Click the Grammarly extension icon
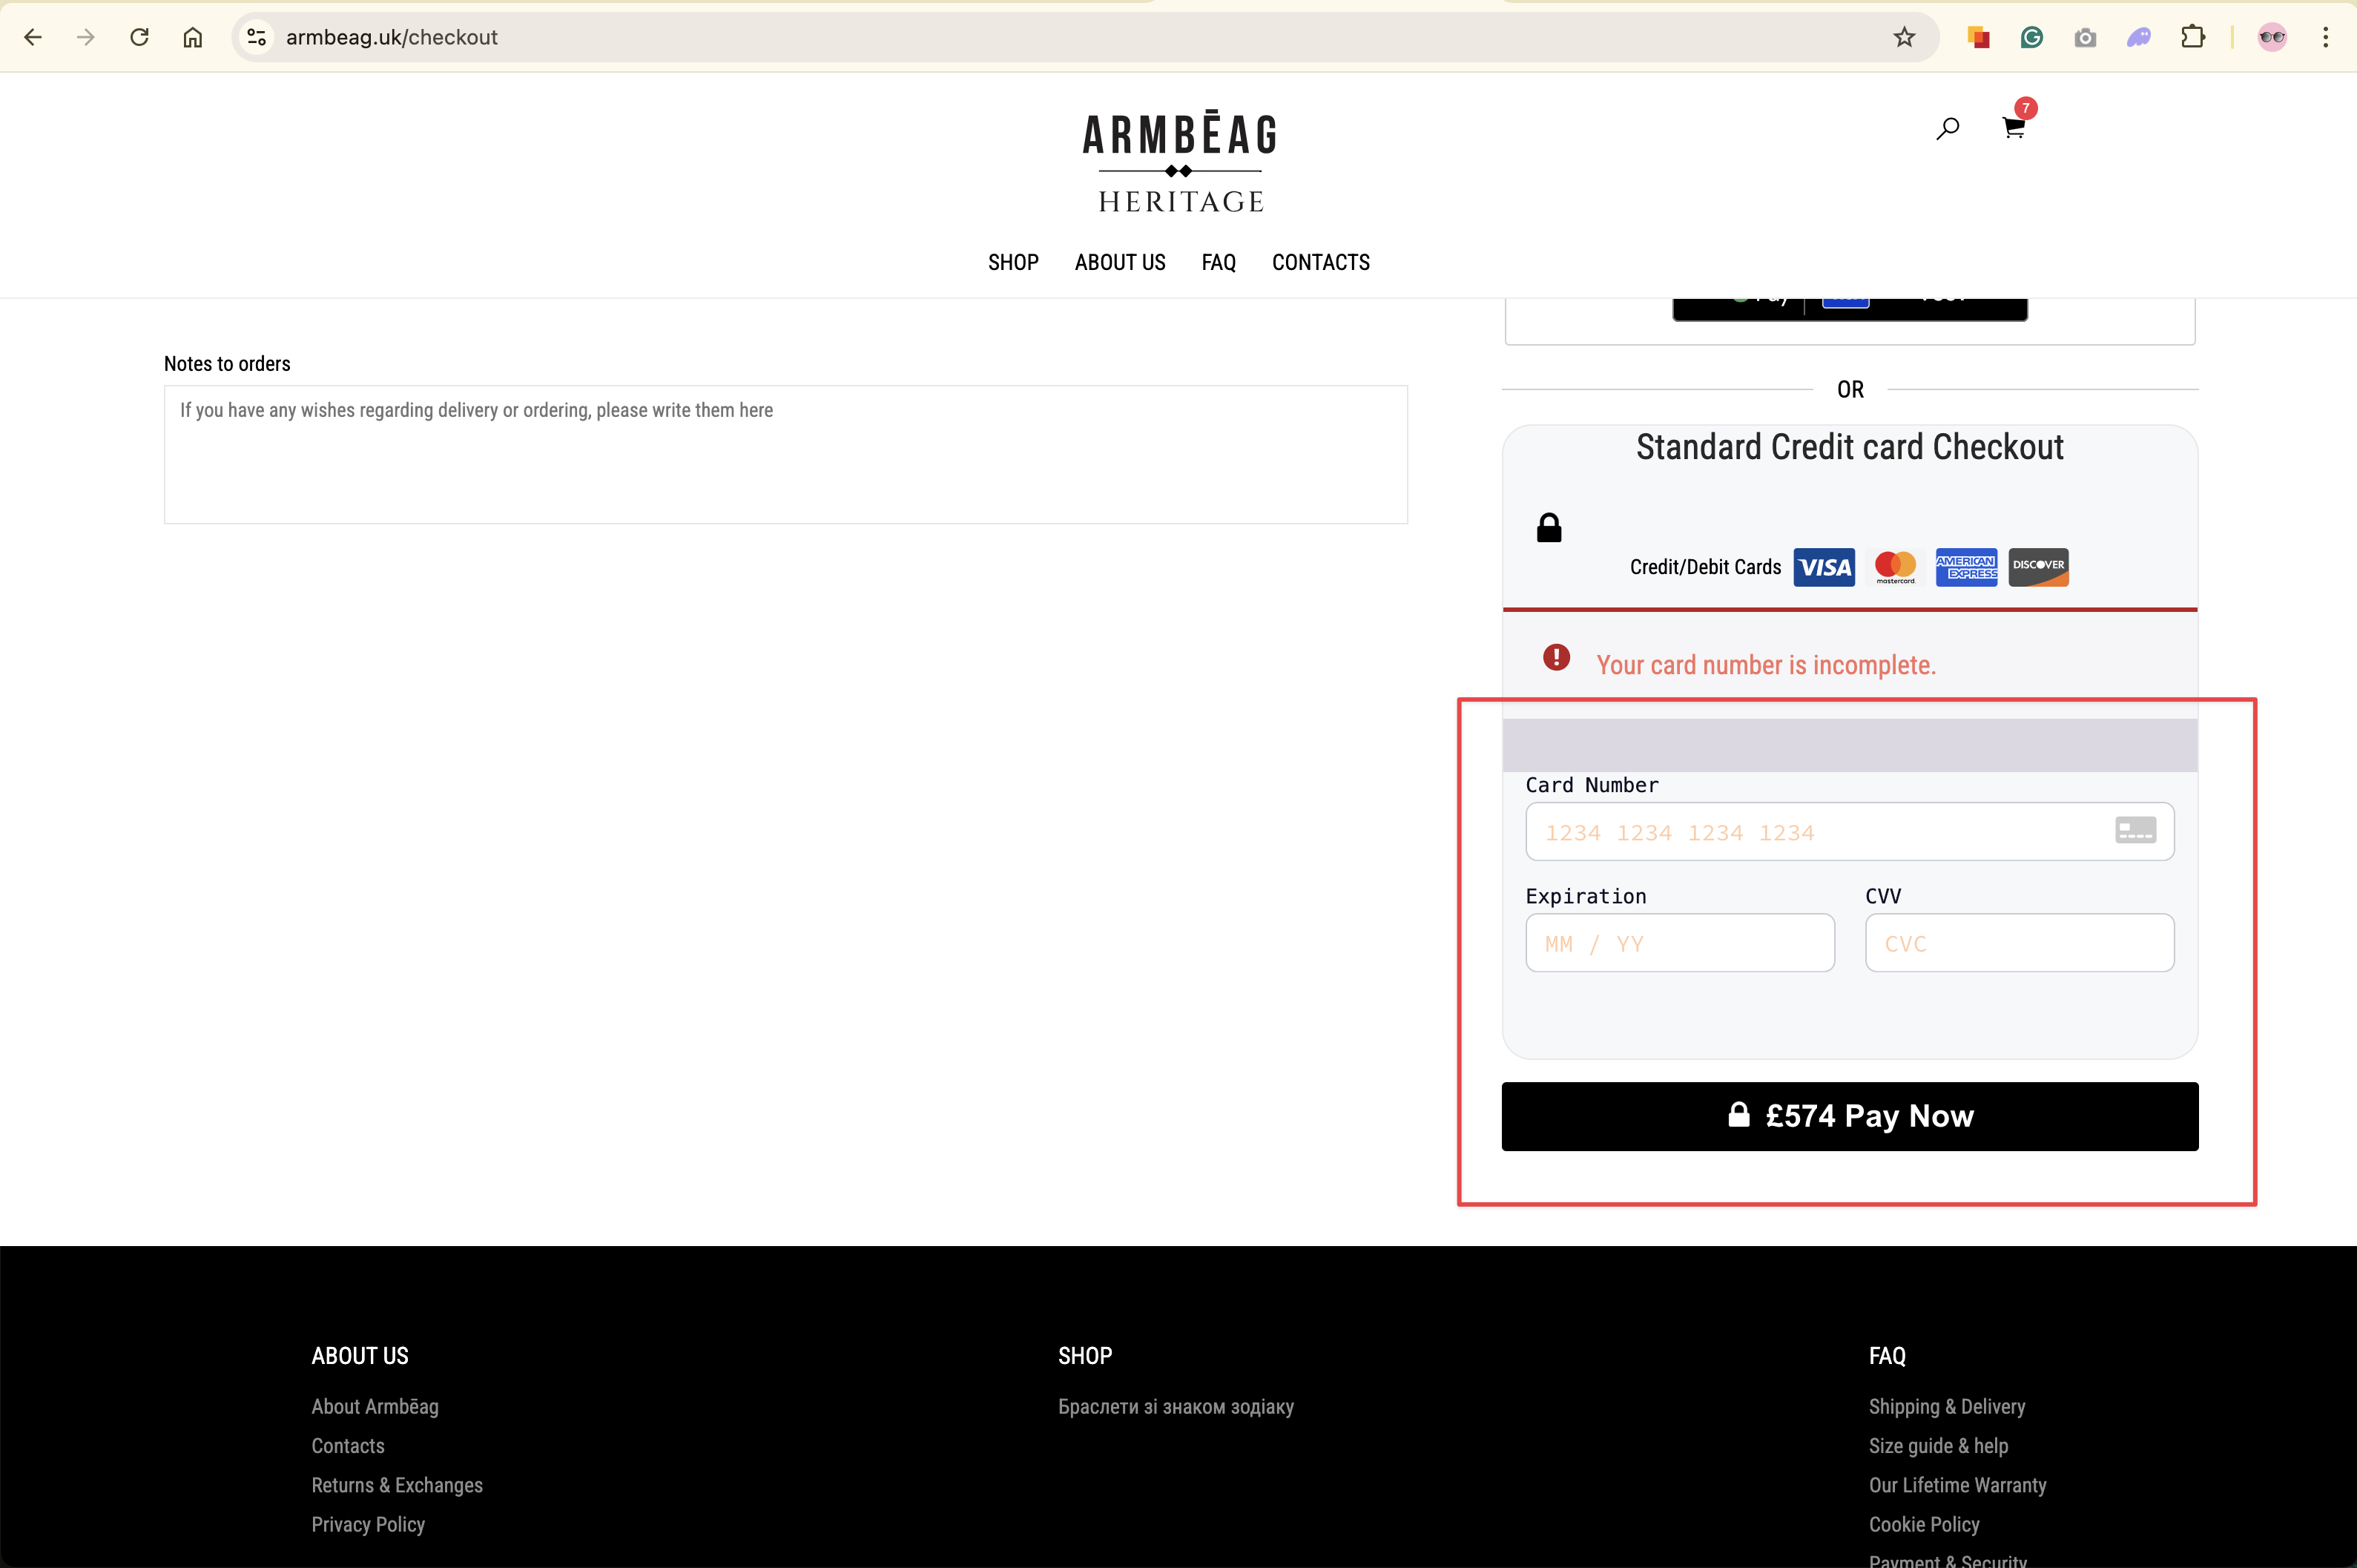This screenshot has width=2357, height=1568. [2031, 37]
